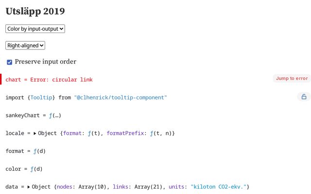Viewport: 311px width, 194px height.
Task: Open the Right-aligned alignment dropdown
Action: 25,46
